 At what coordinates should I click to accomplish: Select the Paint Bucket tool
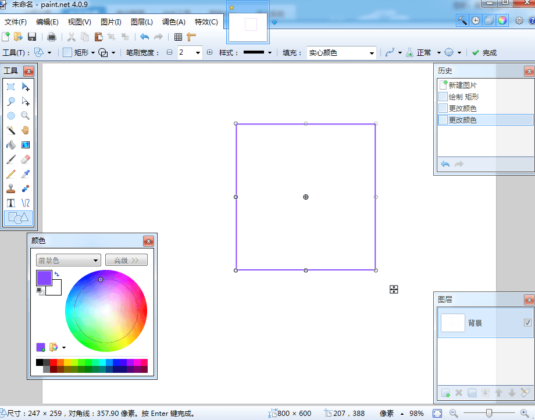coord(11,145)
